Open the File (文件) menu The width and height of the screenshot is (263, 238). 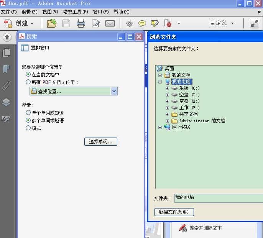[x=9, y=12]
